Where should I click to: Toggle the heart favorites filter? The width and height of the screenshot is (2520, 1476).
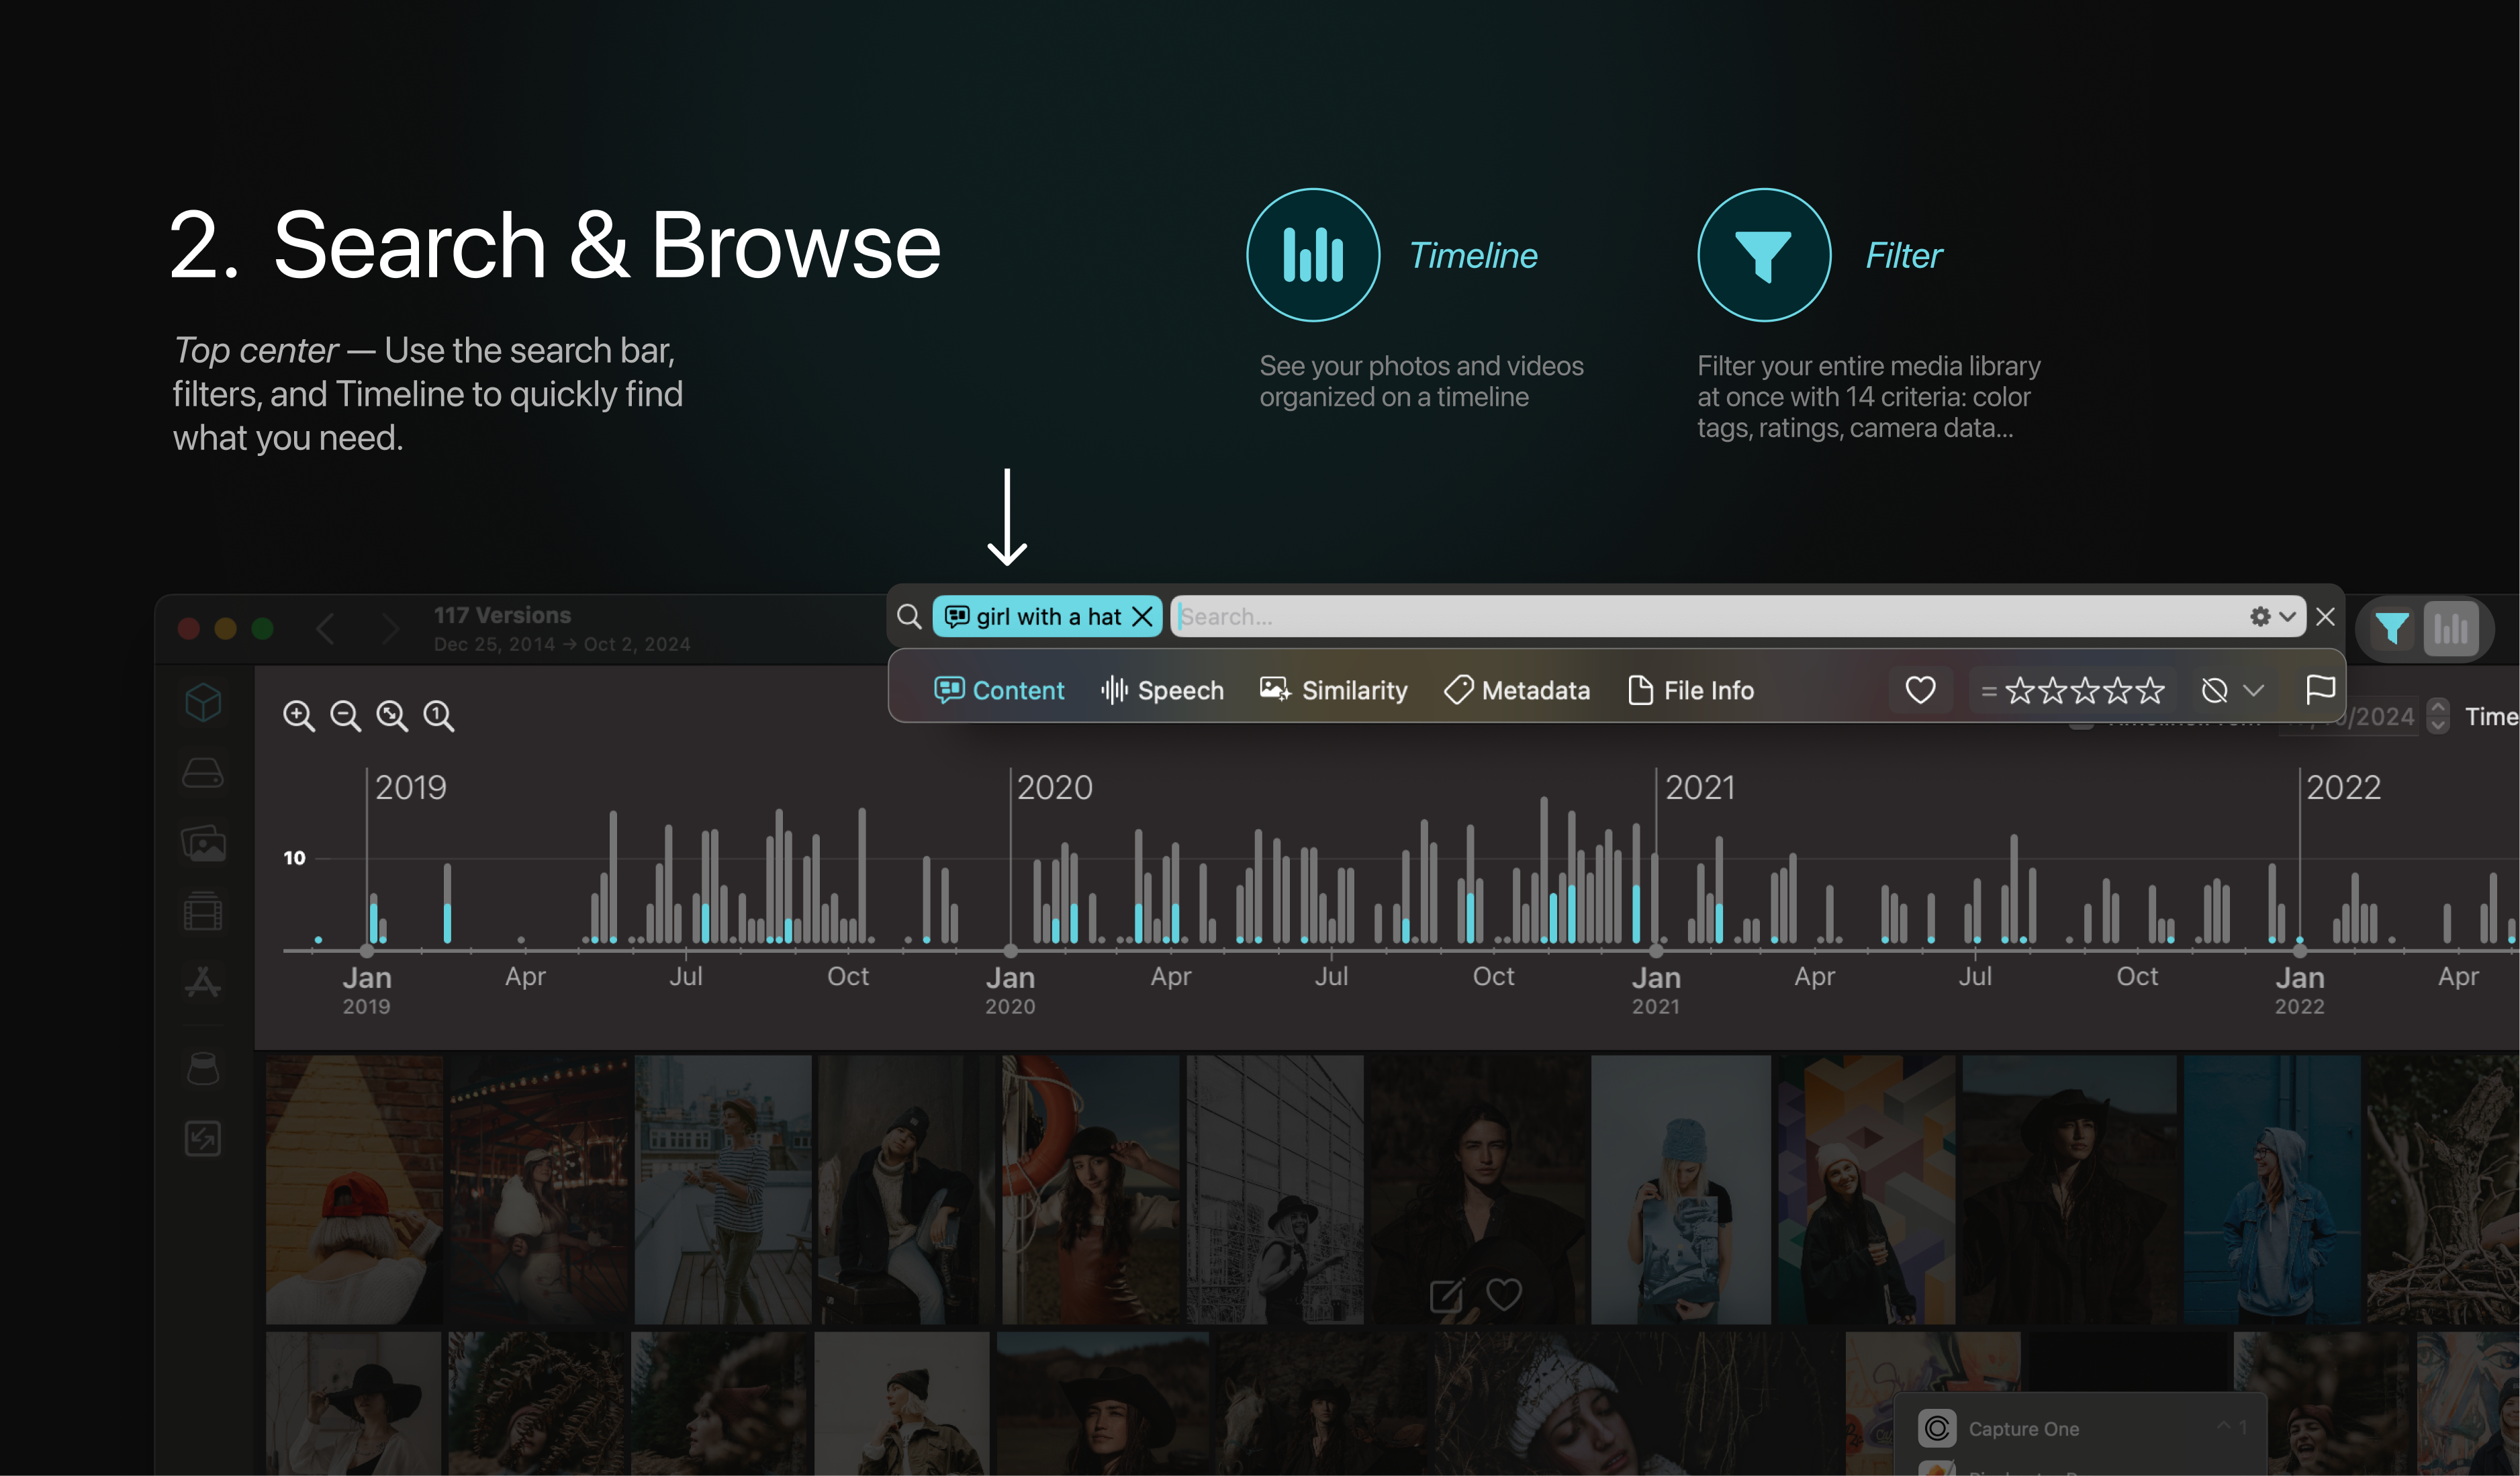click(1920, 690)
